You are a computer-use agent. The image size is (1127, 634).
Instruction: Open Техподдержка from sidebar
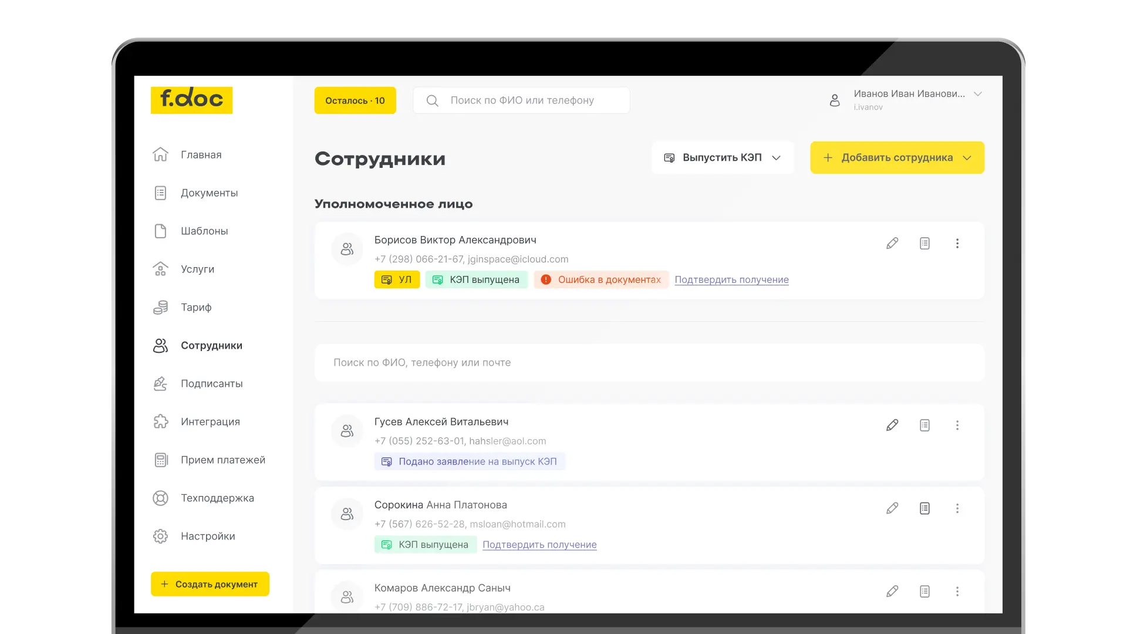[217, 498]
